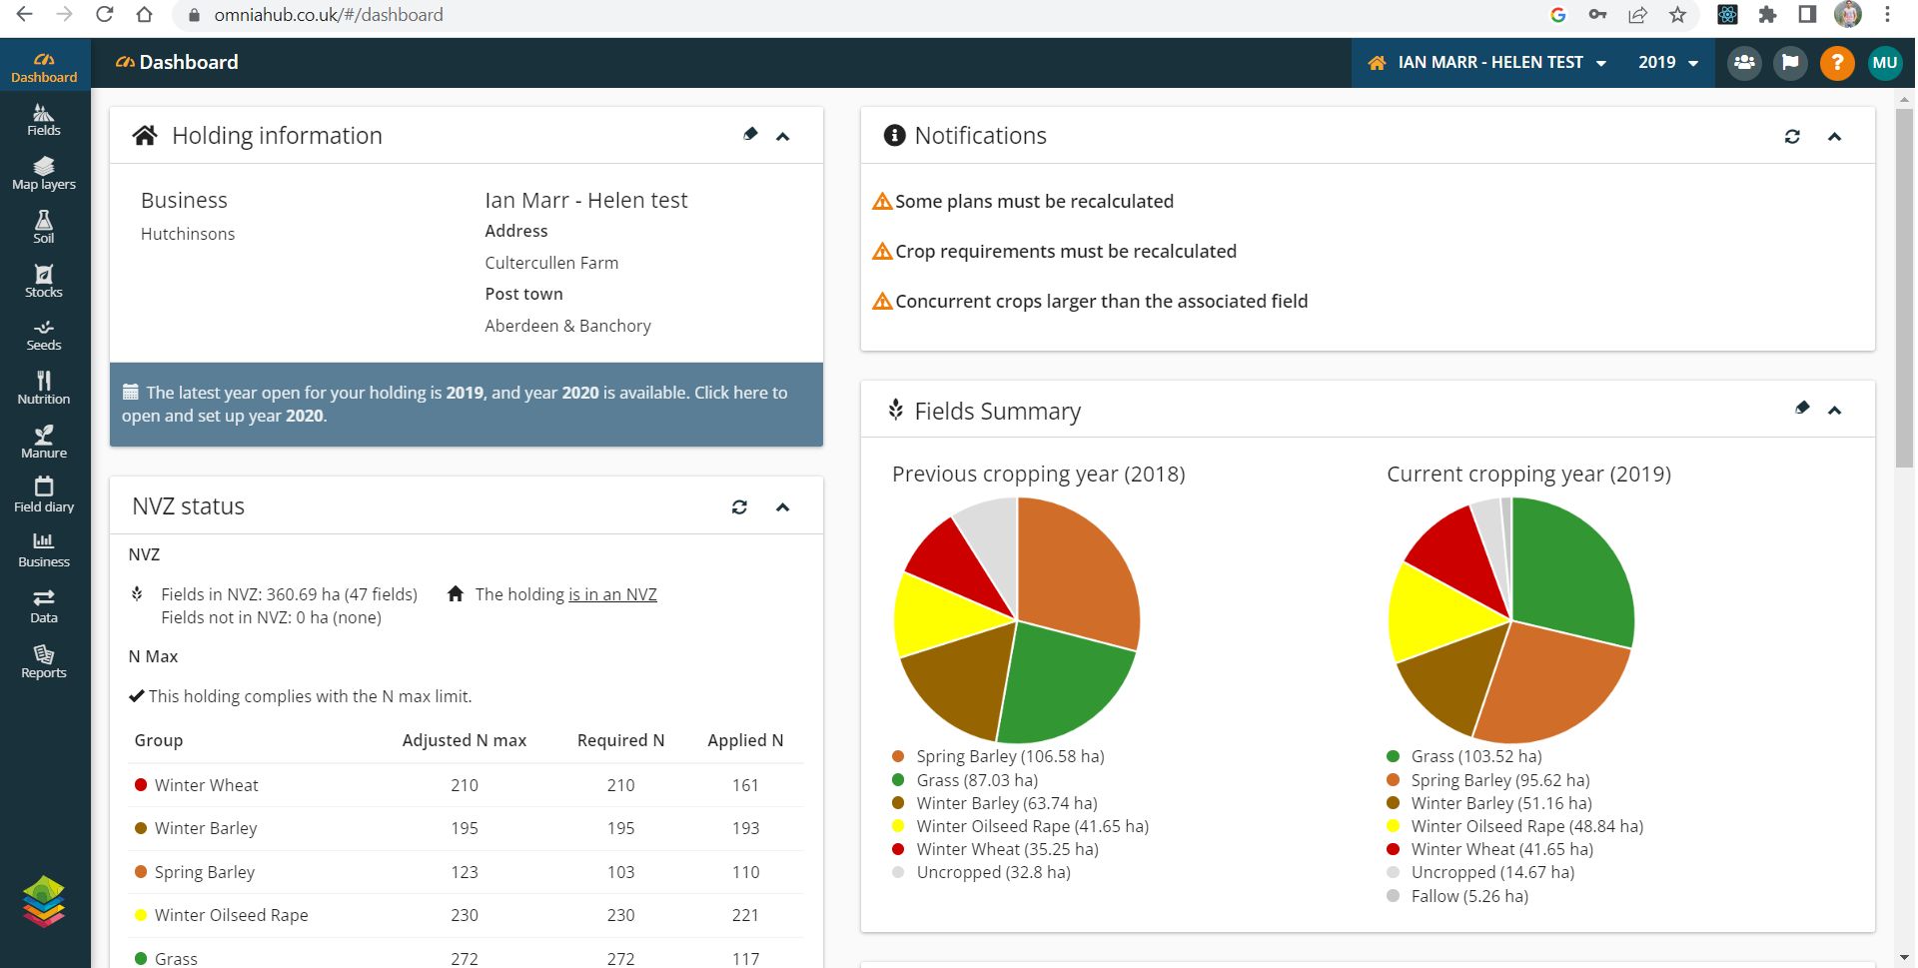1918x968 pixels.
Task: Toggle Winter Wheat (41.65 ha) legend entry
Action: [1489, 849]
